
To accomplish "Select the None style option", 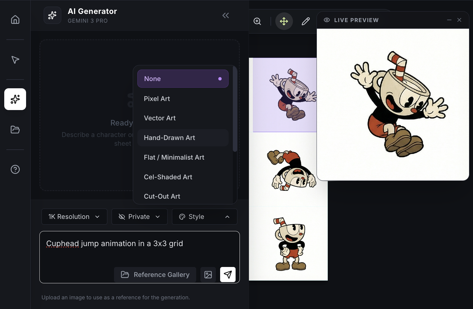I will point(183,79).
